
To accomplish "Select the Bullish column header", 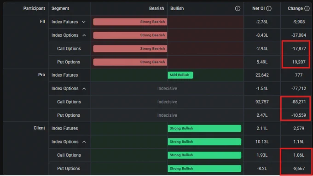I will coord(177,8).
